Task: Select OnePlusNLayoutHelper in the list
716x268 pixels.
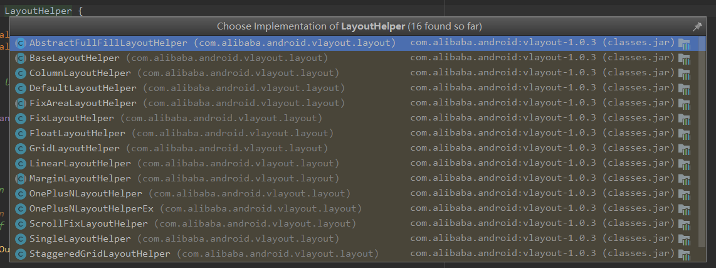Action: [354, 194]
